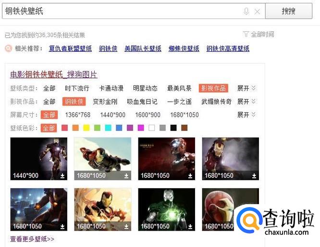Open the 复仇者联盟壁纸 related link

[x=70, y=49]
